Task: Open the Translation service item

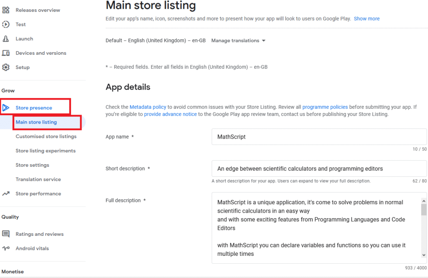Action: coord(38,179)
